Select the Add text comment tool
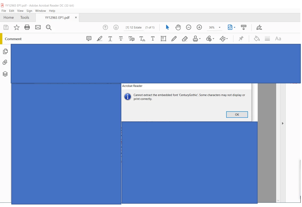The height and width of the screenshot is (207, 302). 153,39
